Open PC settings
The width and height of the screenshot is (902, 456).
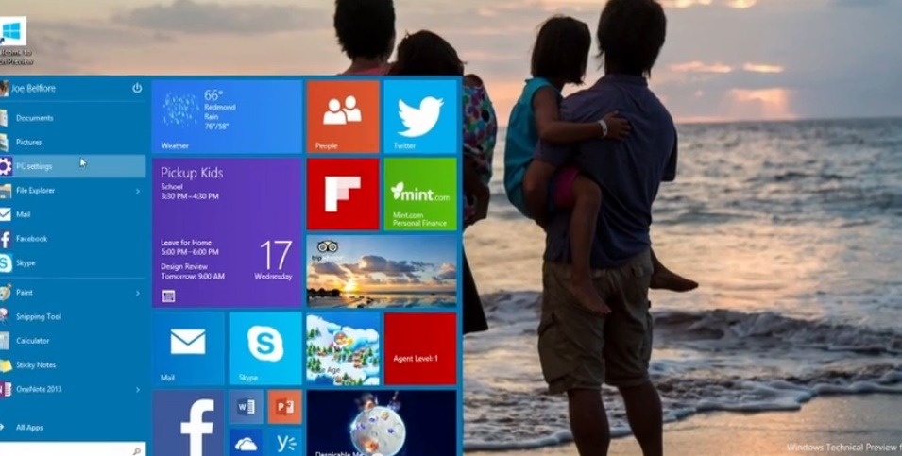click(x=73, y=166)
